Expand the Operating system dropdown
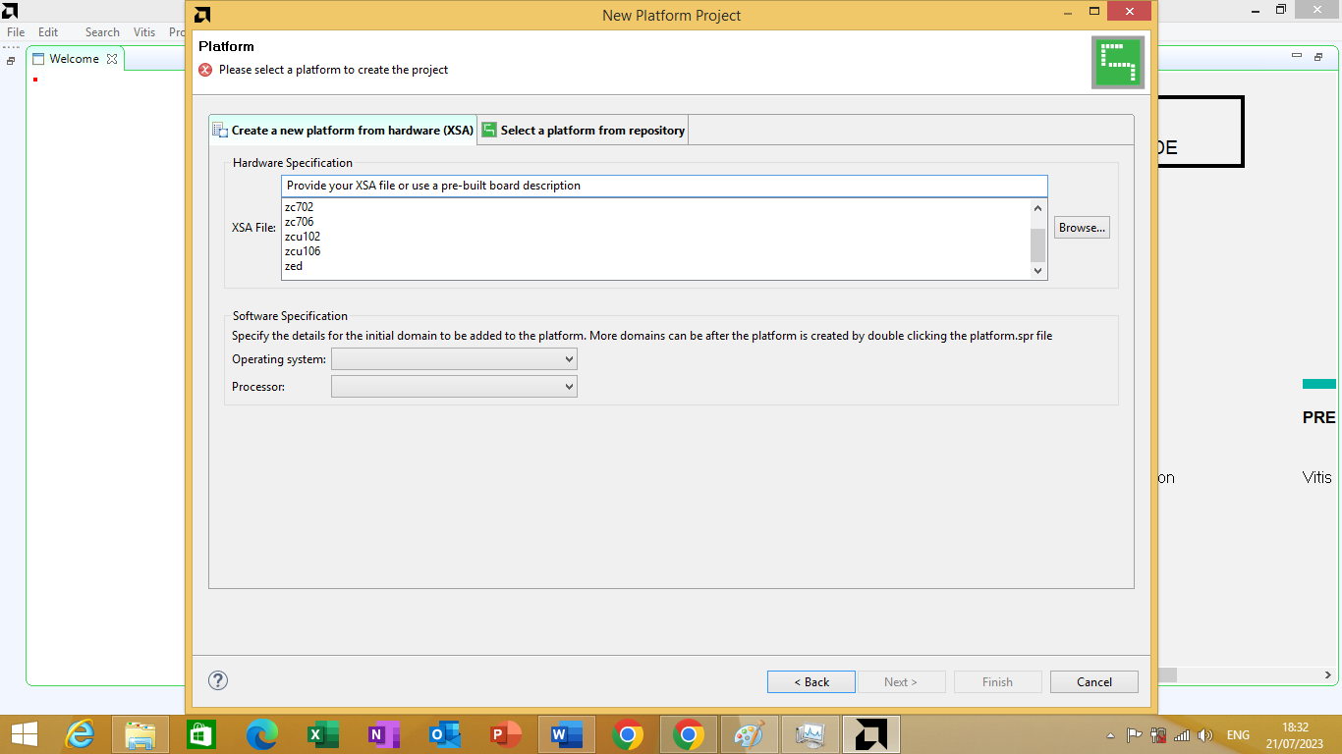Screen dimensions: 1342x754 (454, 359)
